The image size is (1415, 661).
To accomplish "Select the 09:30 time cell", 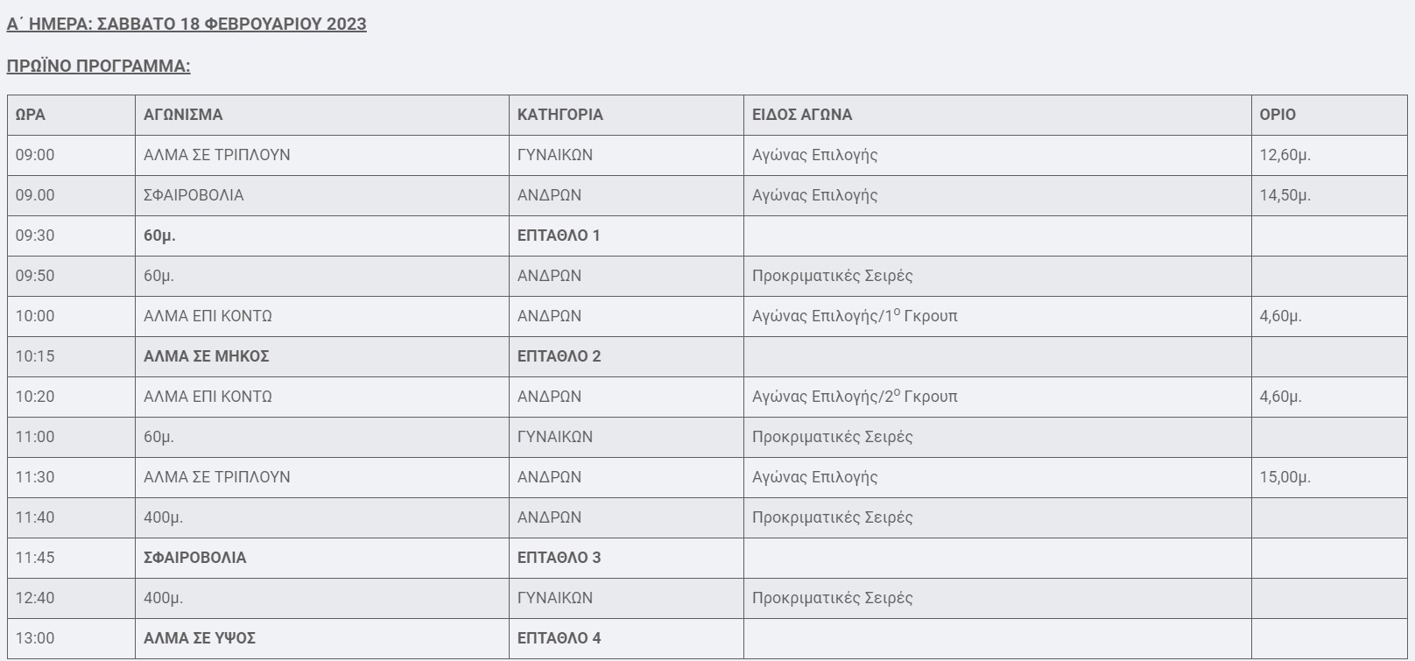I will click(x=35, y=236).
